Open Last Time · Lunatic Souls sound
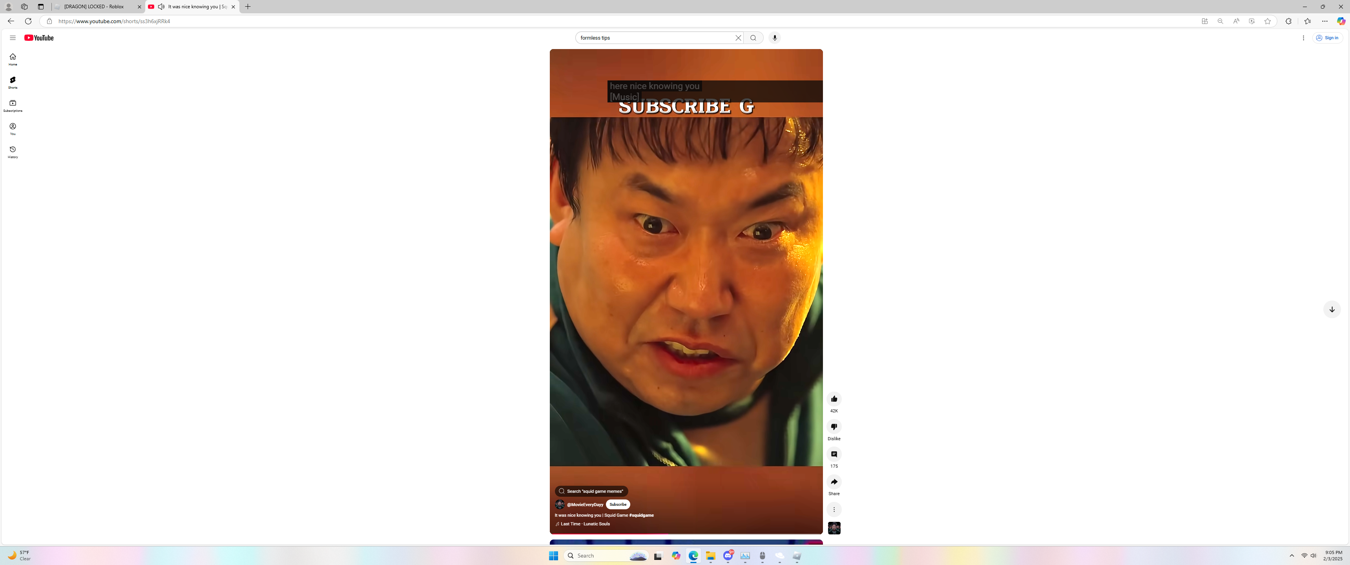Image resolution: width=1350 pixels, height=565 pixels. tap(583, 523)
